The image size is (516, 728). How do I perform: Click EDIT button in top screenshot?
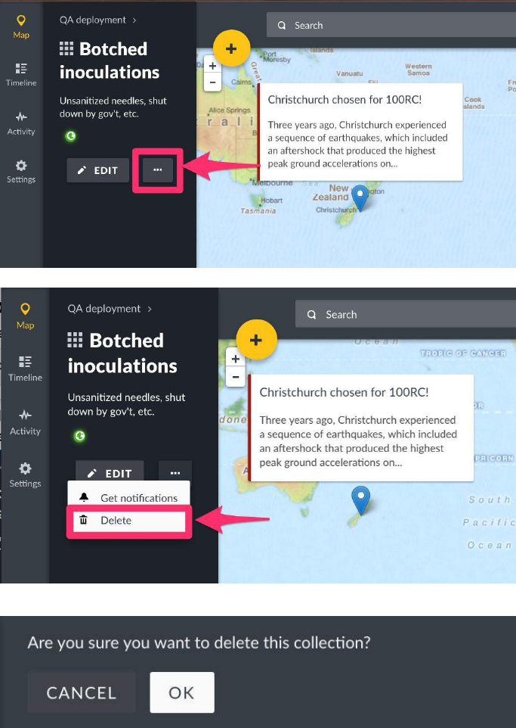[x=97, y=170]
